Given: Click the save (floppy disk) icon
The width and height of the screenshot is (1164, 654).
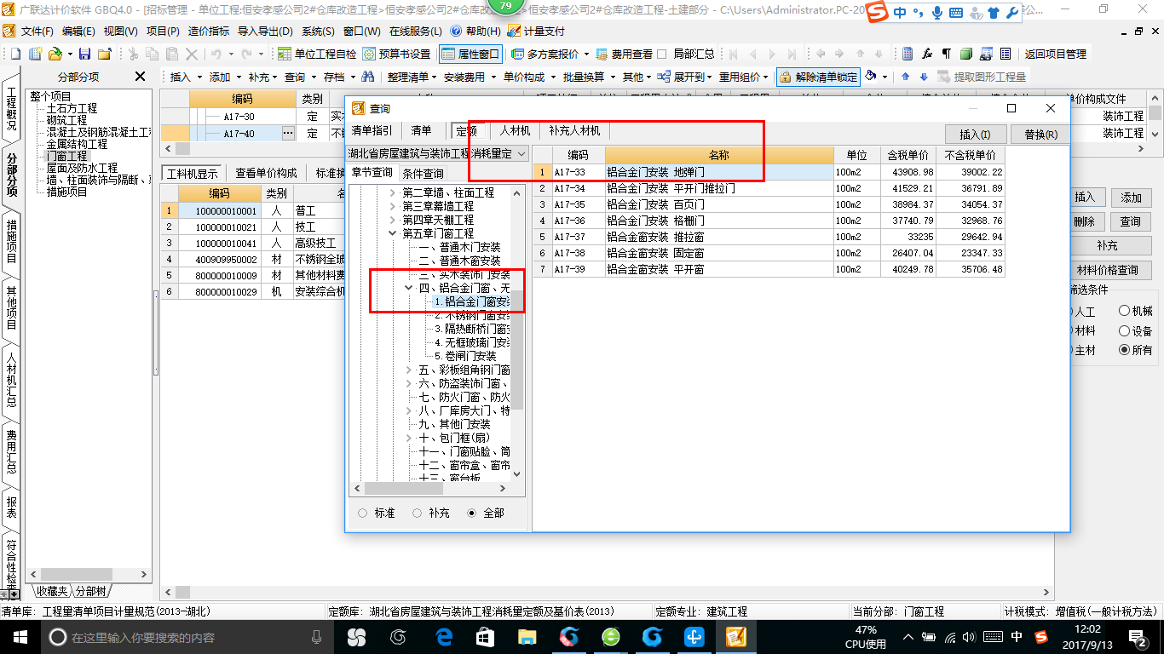Looking at the screenshot, I should coord(85,54).
